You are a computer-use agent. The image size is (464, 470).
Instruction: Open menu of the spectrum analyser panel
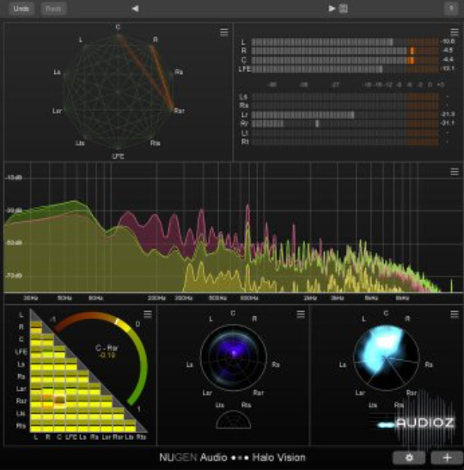click(x=455, y=172)
